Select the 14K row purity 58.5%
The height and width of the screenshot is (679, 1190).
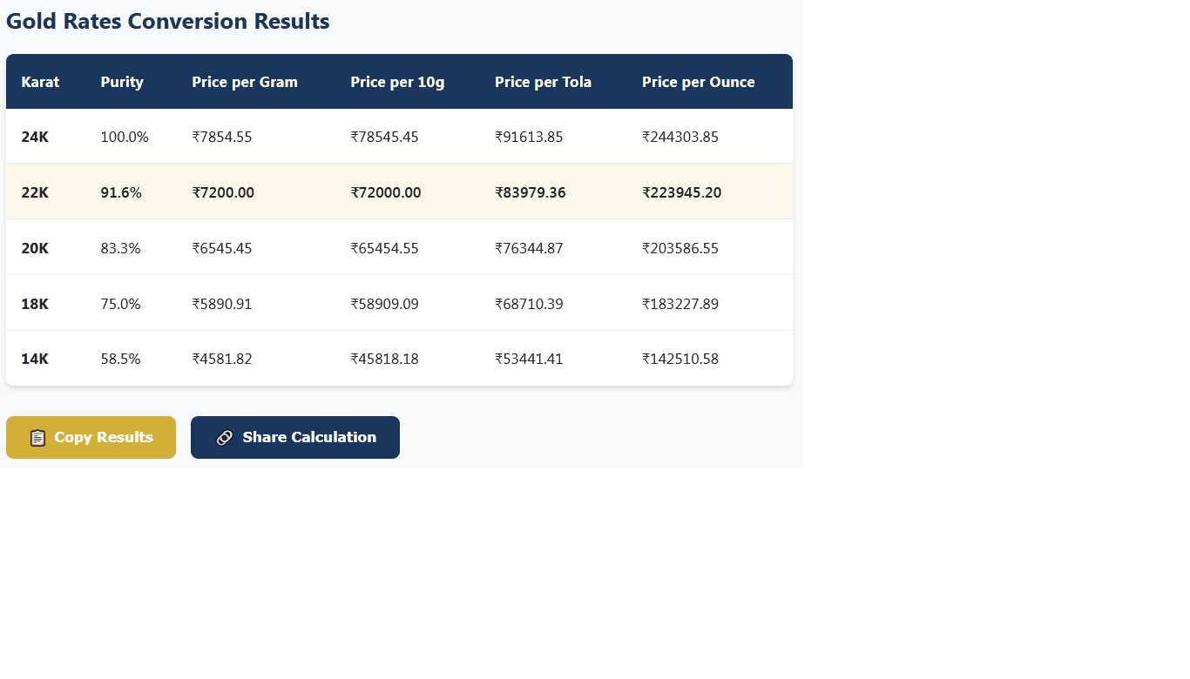(x=120, y=359)
